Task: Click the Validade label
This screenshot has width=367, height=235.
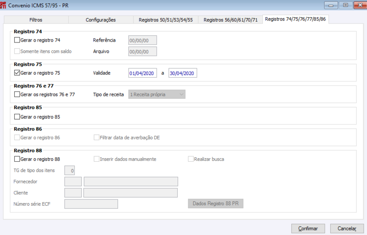Action: [x=102, y=73]
